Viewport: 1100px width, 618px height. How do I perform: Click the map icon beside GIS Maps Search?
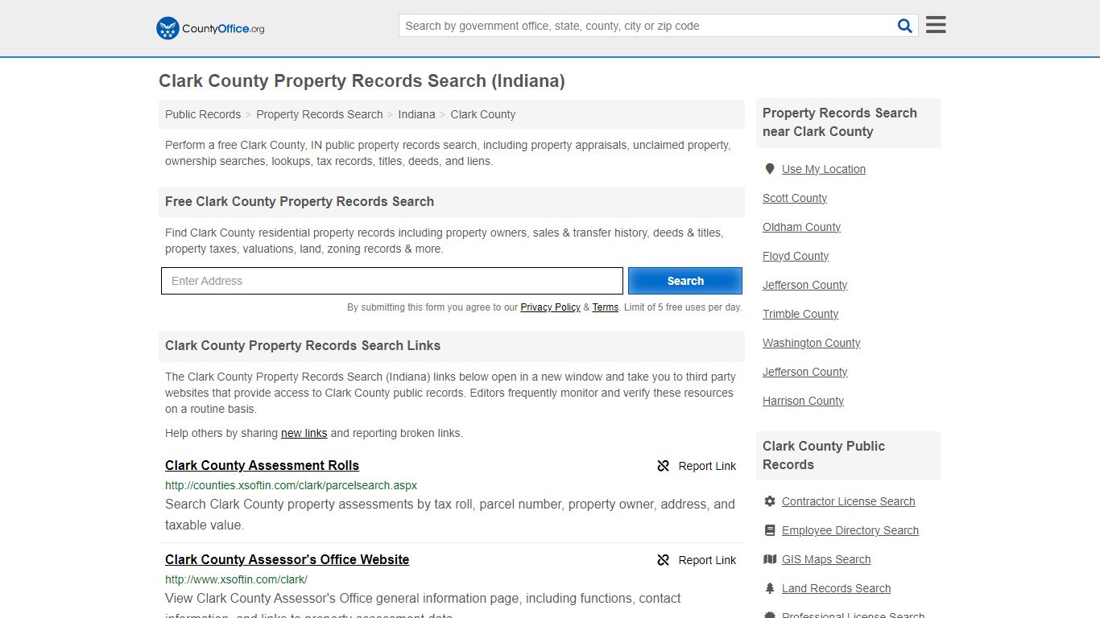tap(770, 559)
